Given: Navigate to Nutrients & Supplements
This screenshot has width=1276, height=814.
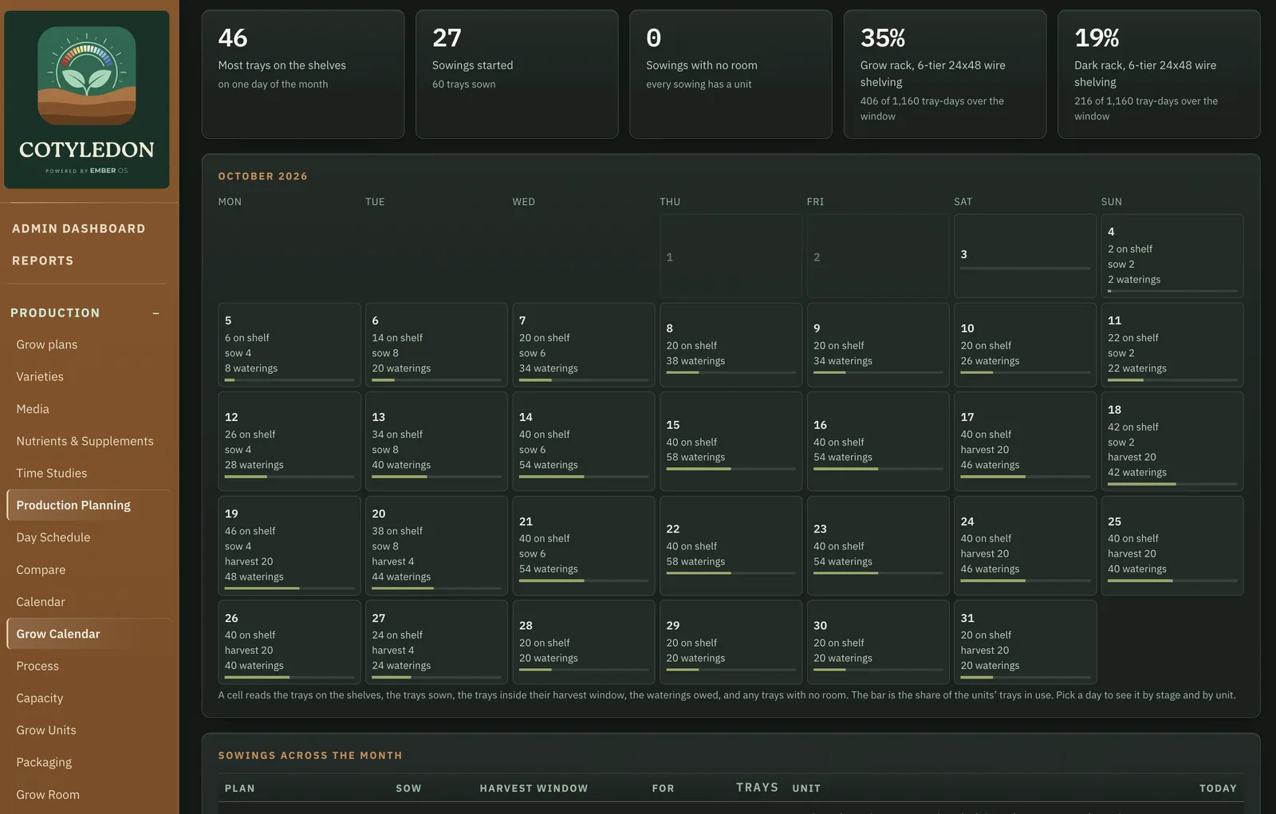Looking at the screenshot, I should click(x=85, y=441).
